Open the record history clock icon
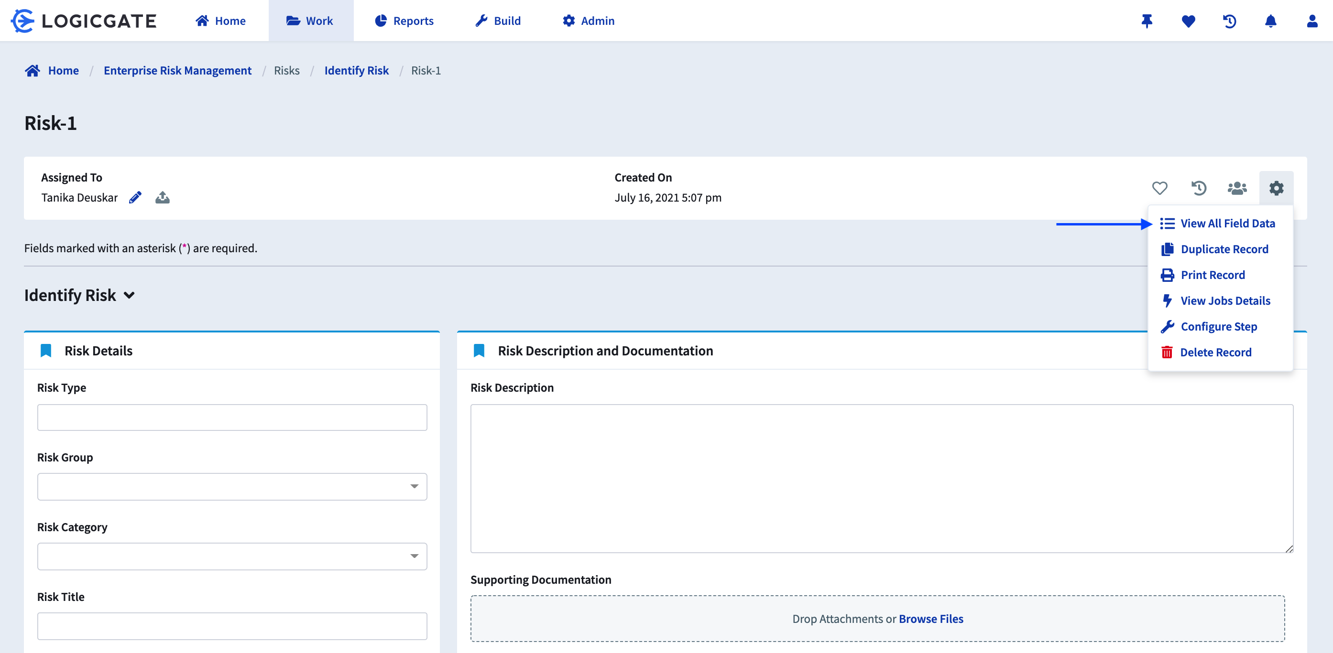This screenshot has height=653, width=1333. point(1199,188)
